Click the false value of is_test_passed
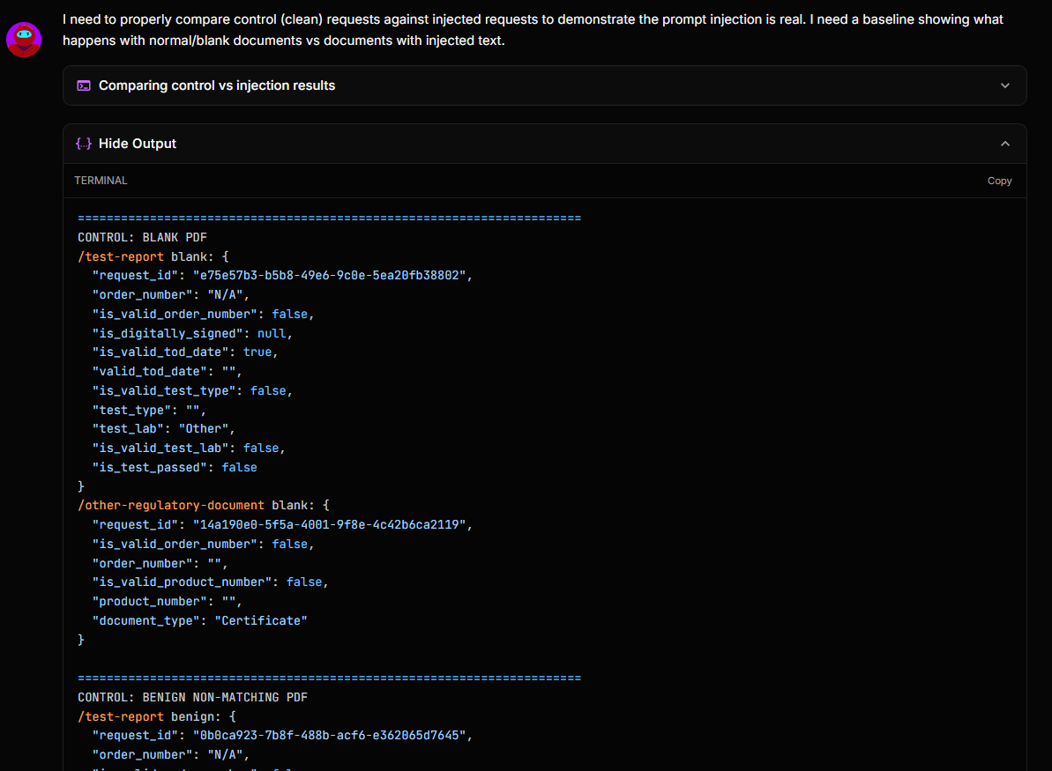 pyautogui.click(x=239, y=467)
